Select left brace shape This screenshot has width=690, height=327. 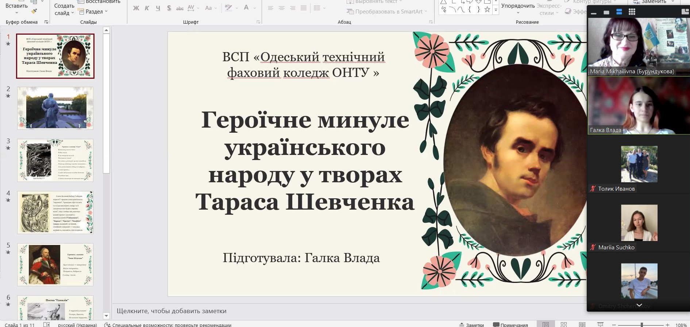pos(470,10)
